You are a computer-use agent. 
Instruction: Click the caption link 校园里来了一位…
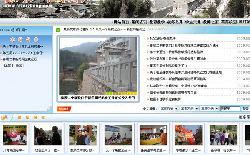[47, 150]
